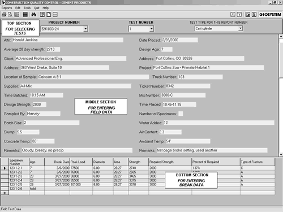Click the printer icon in the toolbar

tap(4, 15)
